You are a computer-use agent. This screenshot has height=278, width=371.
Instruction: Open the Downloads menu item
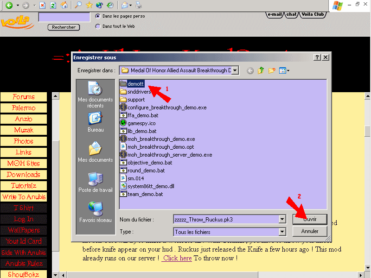coord(24,175)
